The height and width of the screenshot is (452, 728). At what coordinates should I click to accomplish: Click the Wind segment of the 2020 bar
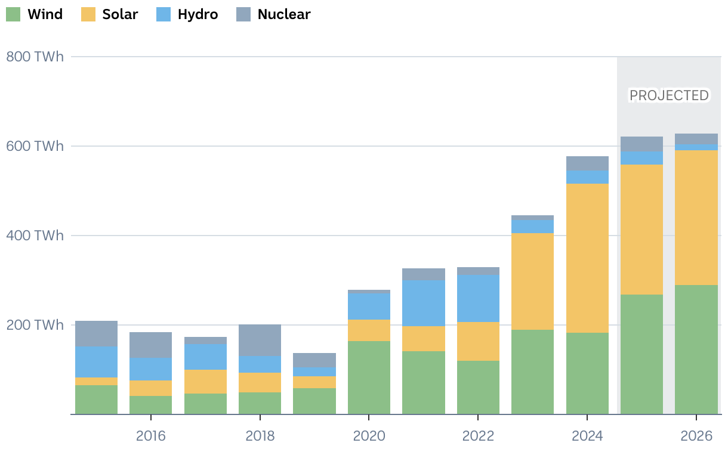coord(369,377)
